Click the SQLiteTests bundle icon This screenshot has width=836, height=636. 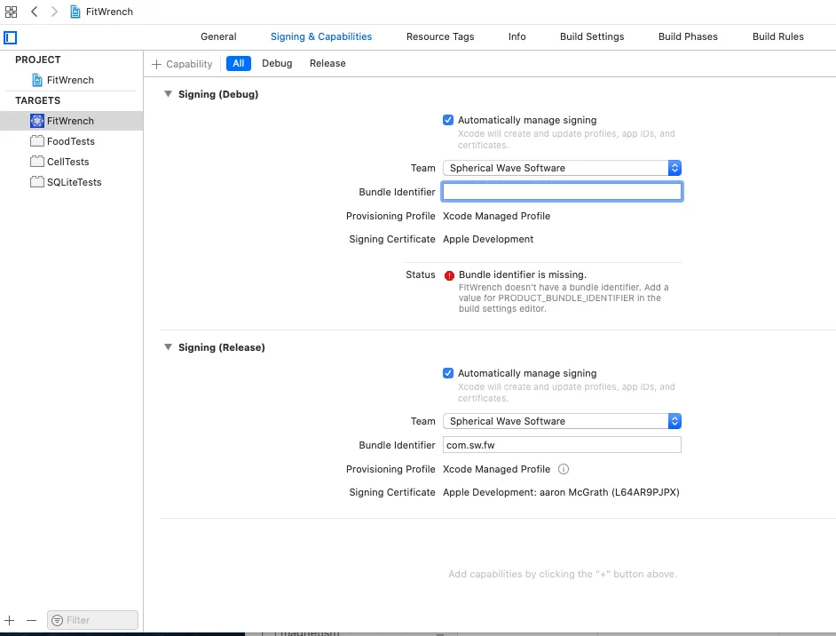[36, 182]
